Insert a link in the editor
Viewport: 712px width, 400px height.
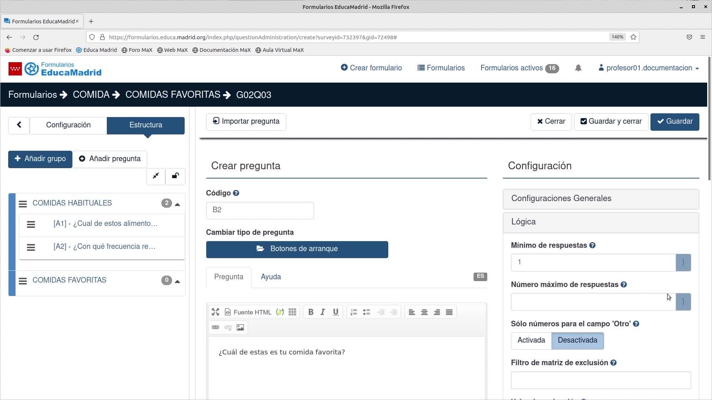(215, 327)
